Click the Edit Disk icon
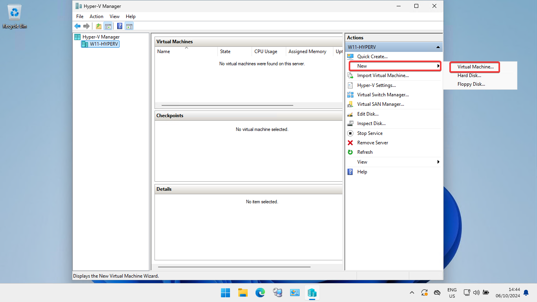The image size is (537, 302). coord(350,114)
